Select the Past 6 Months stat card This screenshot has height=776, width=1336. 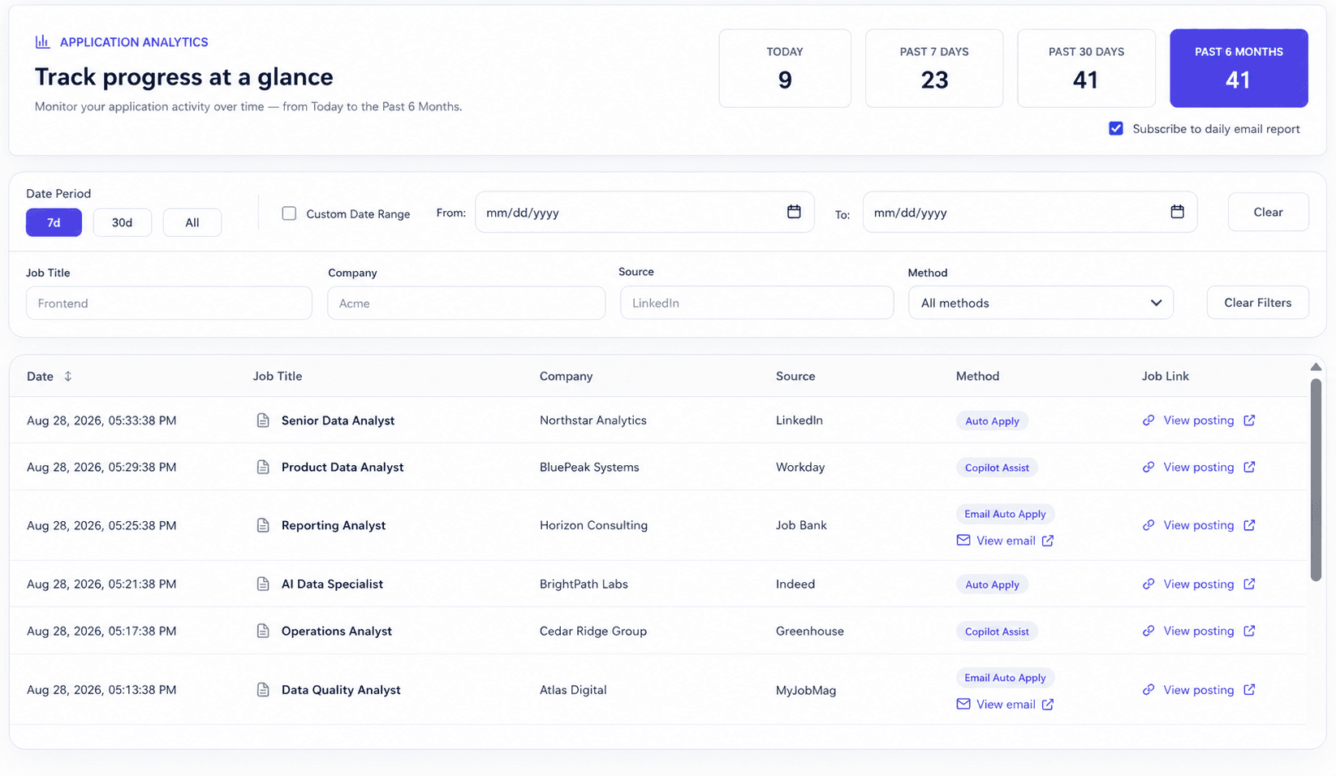point(1239,68)
